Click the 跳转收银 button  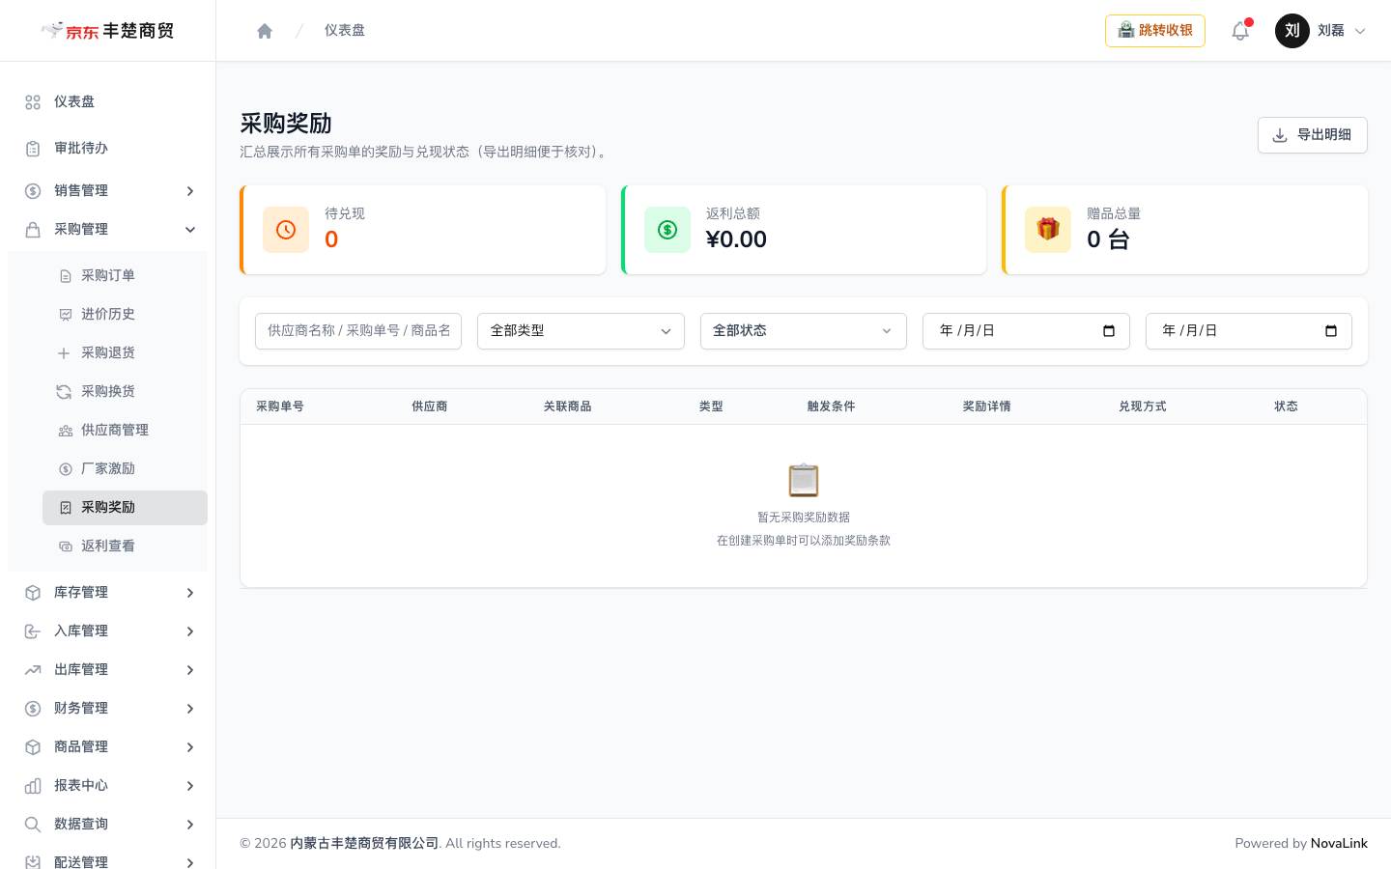(1155, 31)
